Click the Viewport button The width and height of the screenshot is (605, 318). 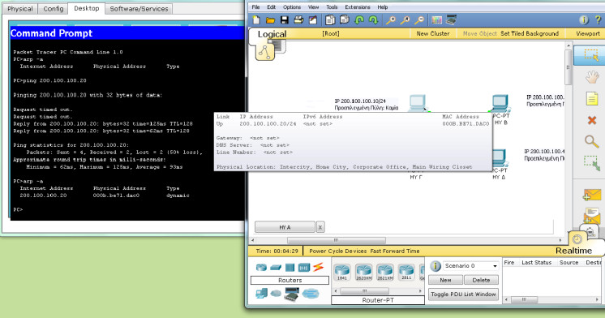pos(588,33)
